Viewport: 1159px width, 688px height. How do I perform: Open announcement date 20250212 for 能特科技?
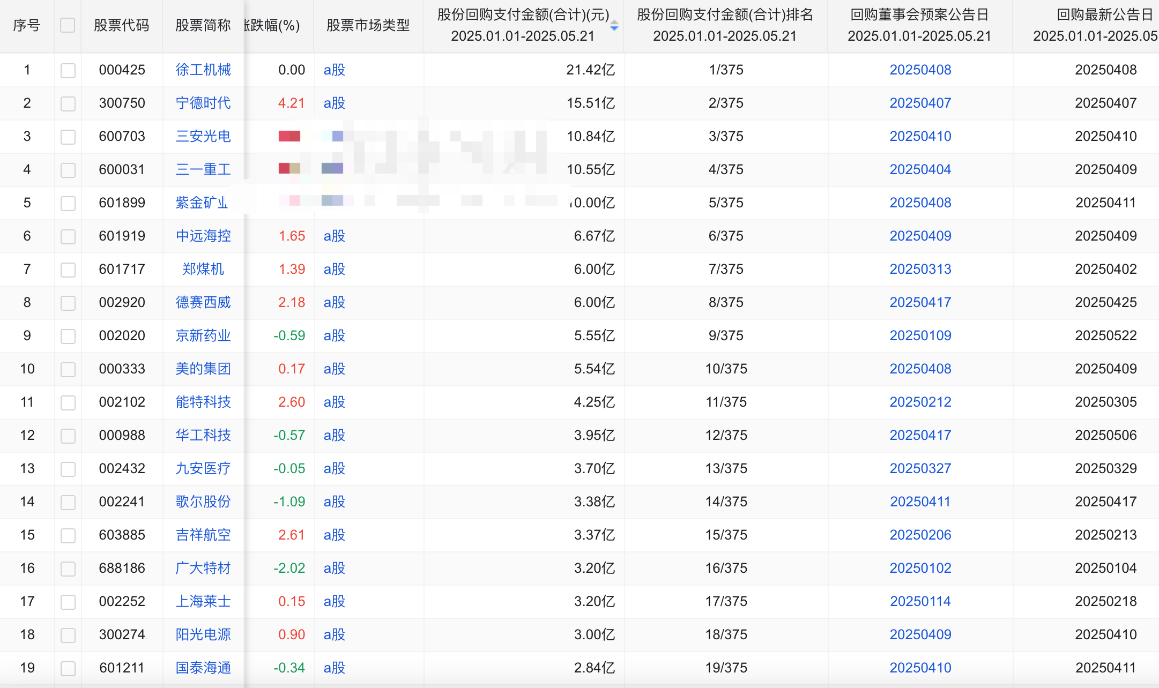click(x=920, y=402)
